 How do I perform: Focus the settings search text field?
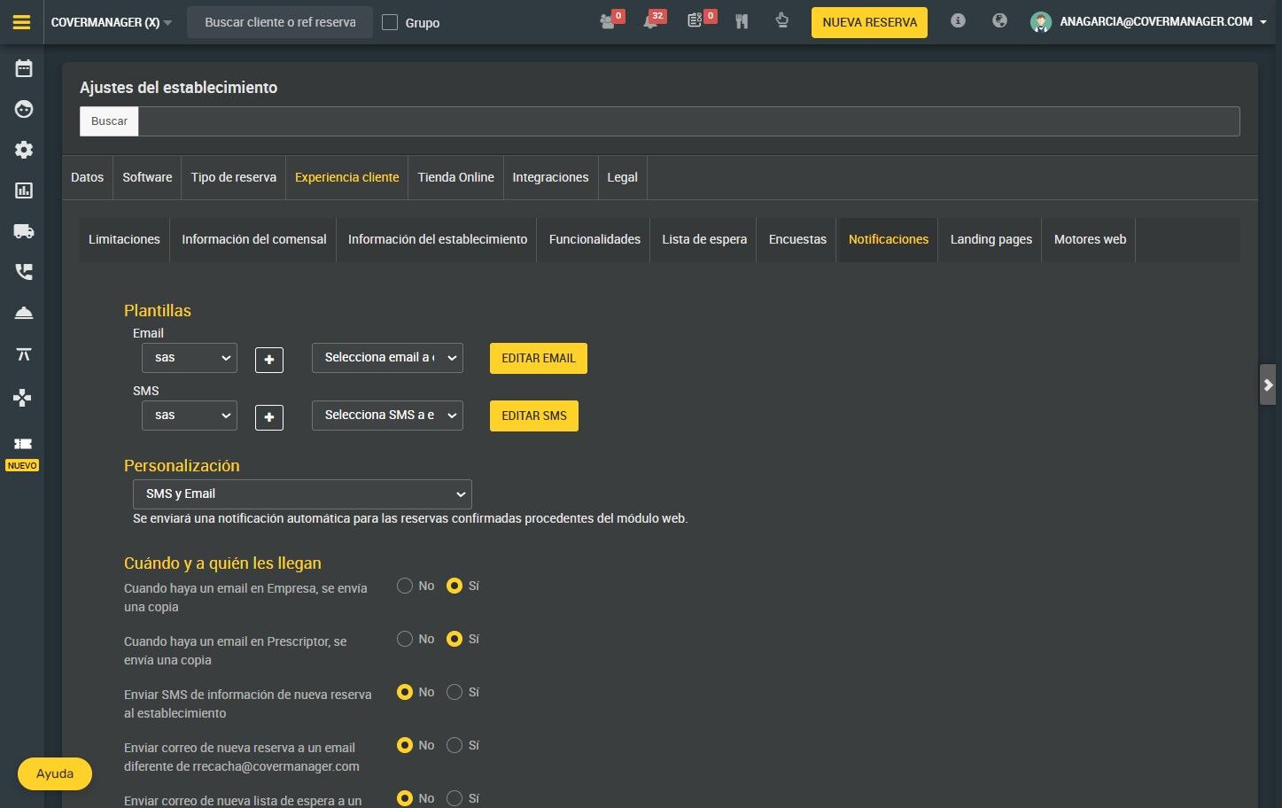point(689,121)
